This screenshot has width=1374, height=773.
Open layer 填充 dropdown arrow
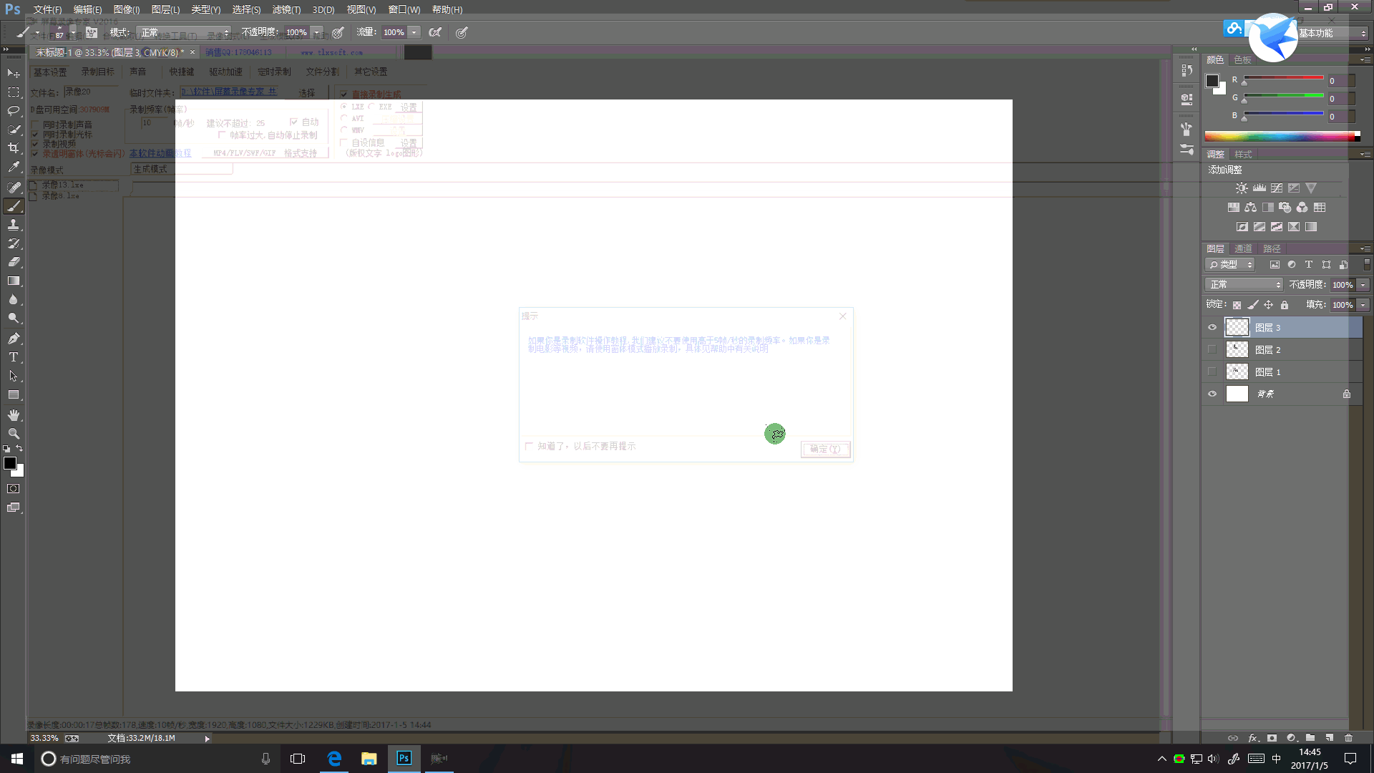[1363, 305]
